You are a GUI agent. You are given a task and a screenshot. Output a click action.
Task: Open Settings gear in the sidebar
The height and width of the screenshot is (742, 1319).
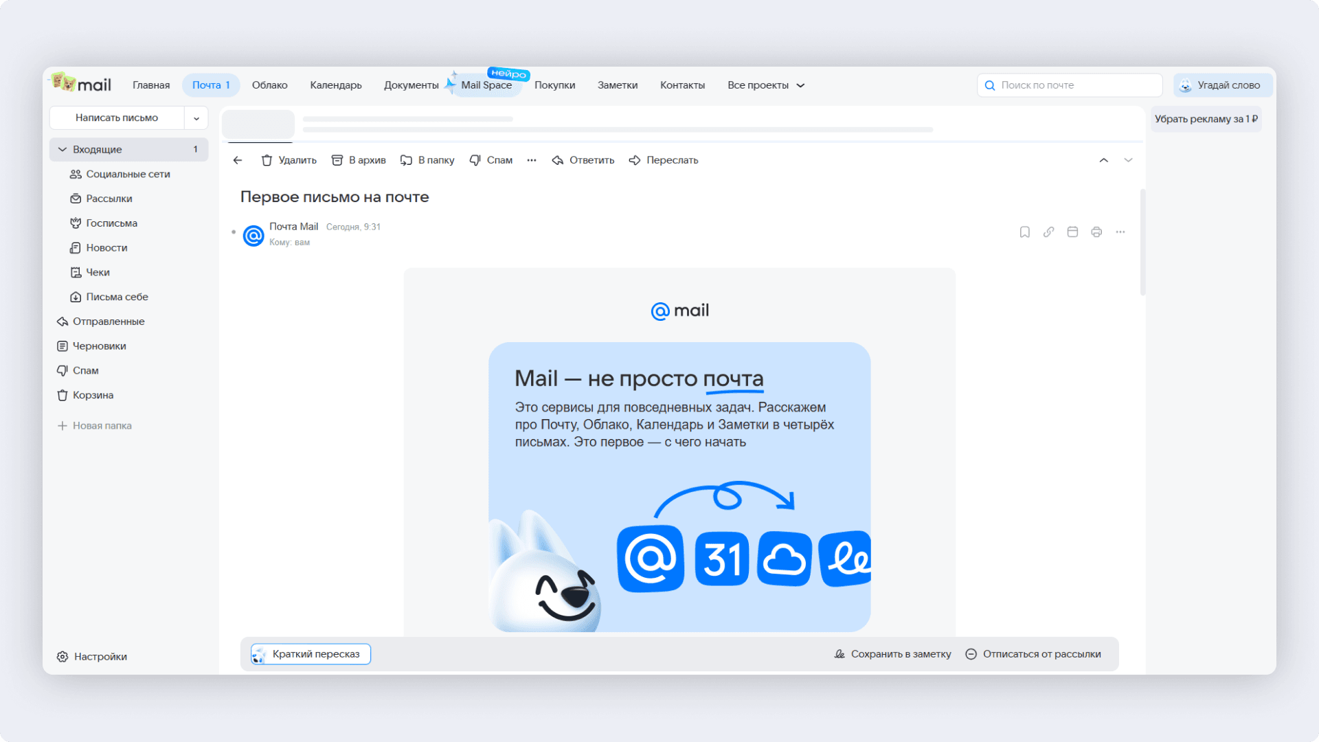[x=92, y=657]
